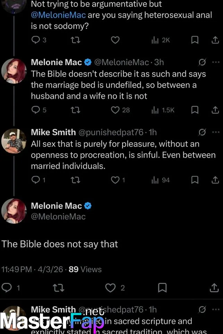Bookmark the main tweet with 89 views

coord(162,288)
